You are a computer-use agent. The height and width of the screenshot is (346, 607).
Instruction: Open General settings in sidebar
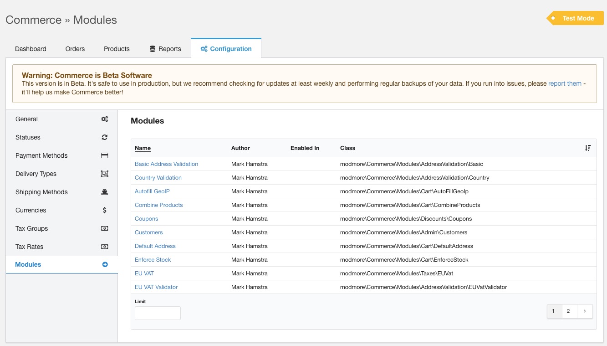tap(61, 119)
